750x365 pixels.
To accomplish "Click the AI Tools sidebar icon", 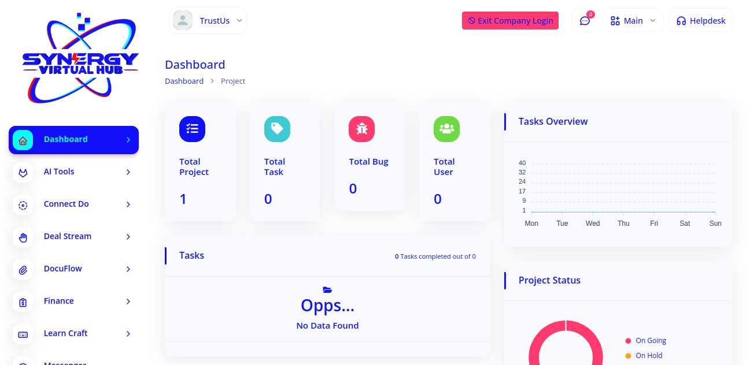I will click(x=23, y=172).
